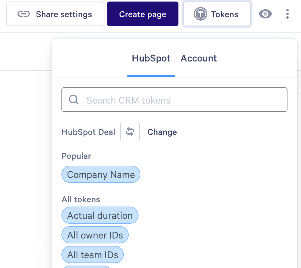
Task: Open the three-dot more options menu
Action: tap(287, 14)
